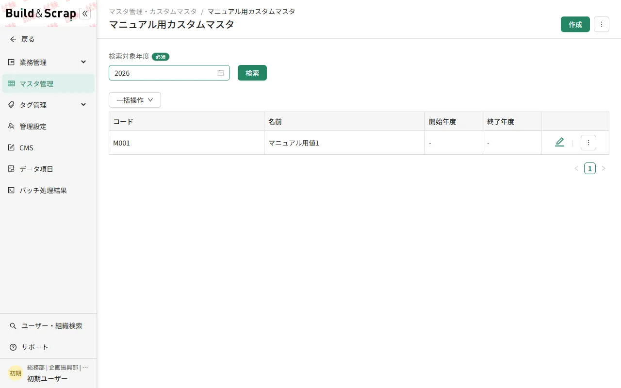Open the calendar picker in year field
The image size is (621, 388).
click(221, 73)
